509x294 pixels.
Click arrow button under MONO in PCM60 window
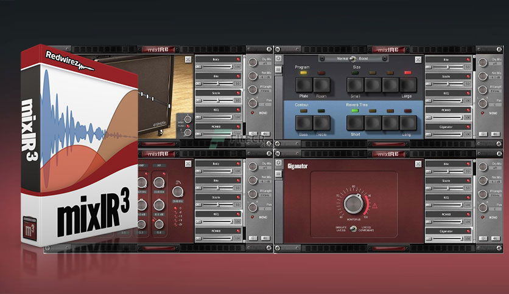[x=496, y=134]
